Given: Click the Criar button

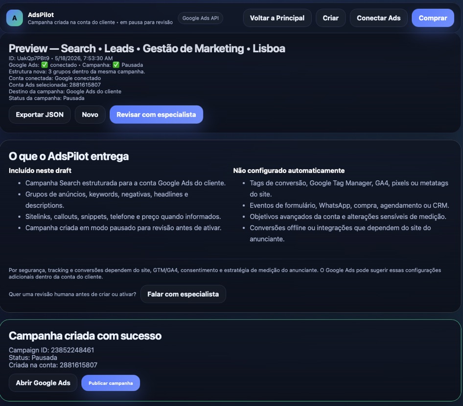Looking at the screenshot, I should [330, 18].
